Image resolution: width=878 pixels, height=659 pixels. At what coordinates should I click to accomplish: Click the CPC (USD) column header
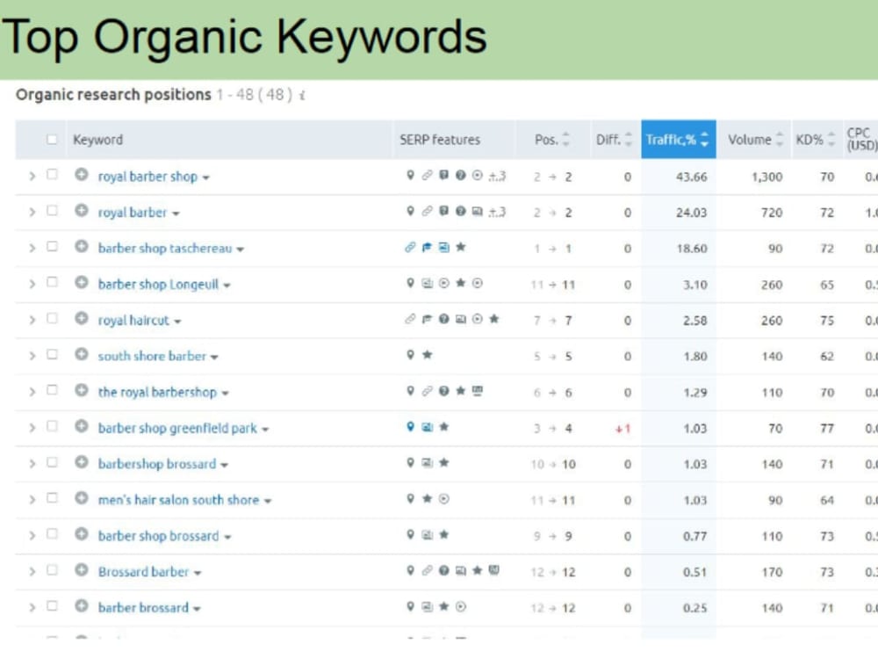861,140
